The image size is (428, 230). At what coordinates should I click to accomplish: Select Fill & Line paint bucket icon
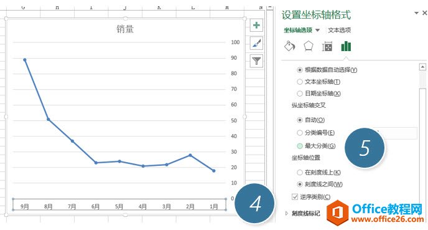click(290, 46)
